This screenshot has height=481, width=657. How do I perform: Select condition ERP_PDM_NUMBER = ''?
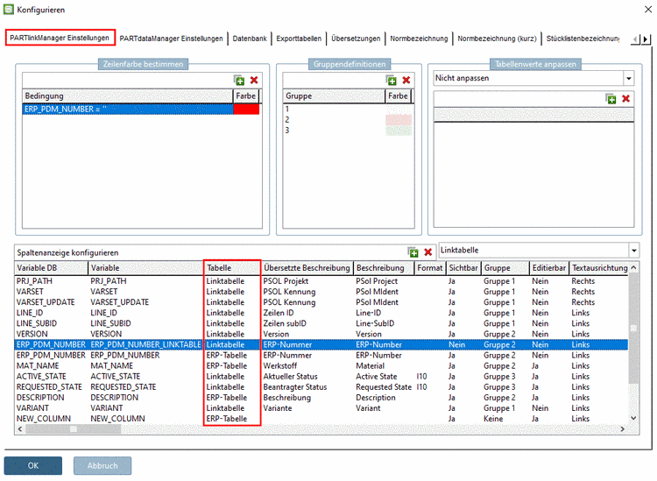click(x=128, y=110)
